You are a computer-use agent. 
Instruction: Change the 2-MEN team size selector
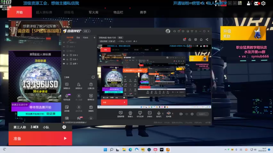[34, 127]
